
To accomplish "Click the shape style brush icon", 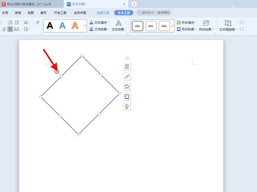I will pyautogui.click(x=127, y=76).
